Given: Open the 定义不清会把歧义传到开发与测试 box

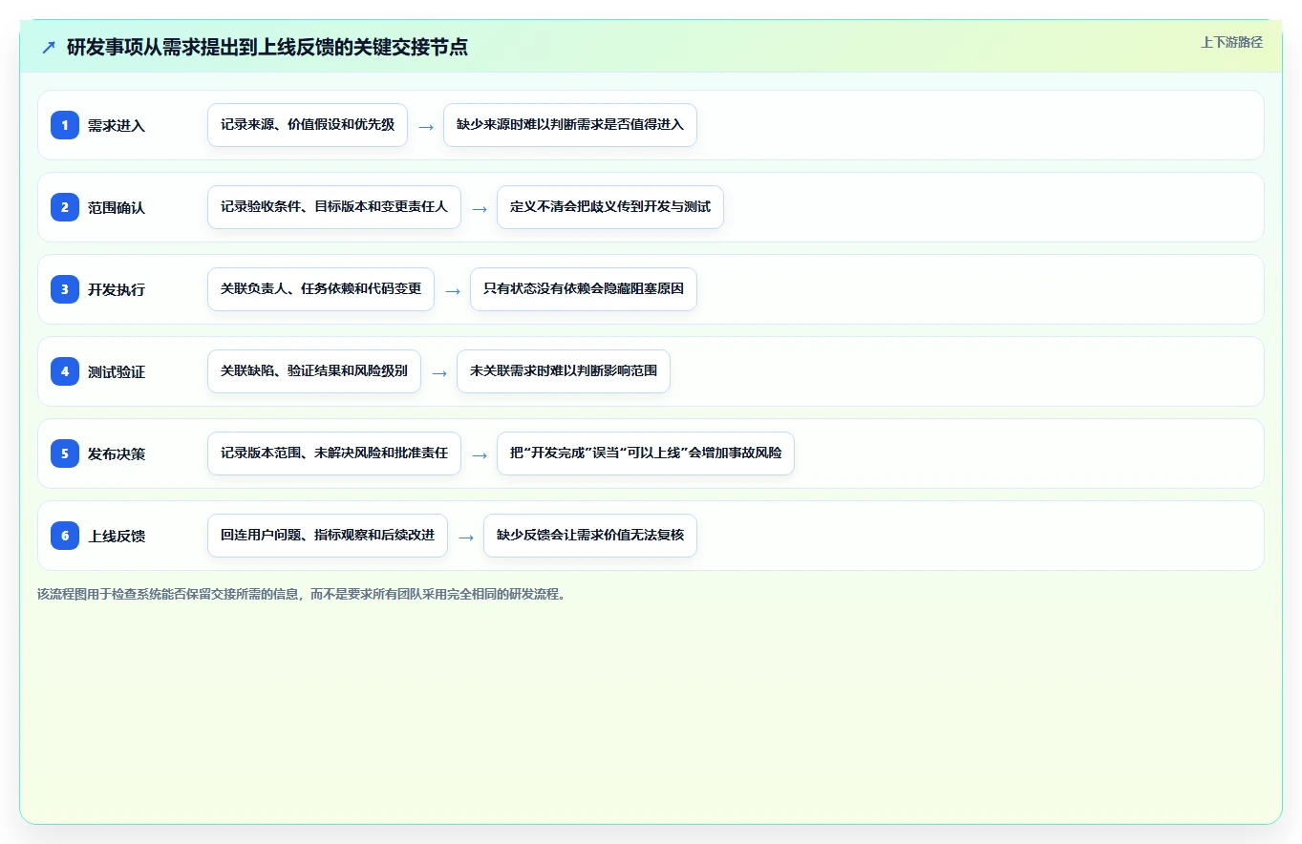Looking at the screenshot, I should click(610, 207).
